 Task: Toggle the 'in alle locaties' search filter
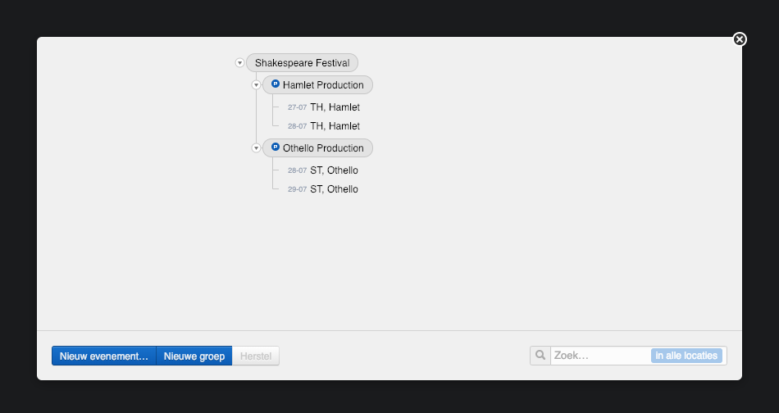point(686,356)
